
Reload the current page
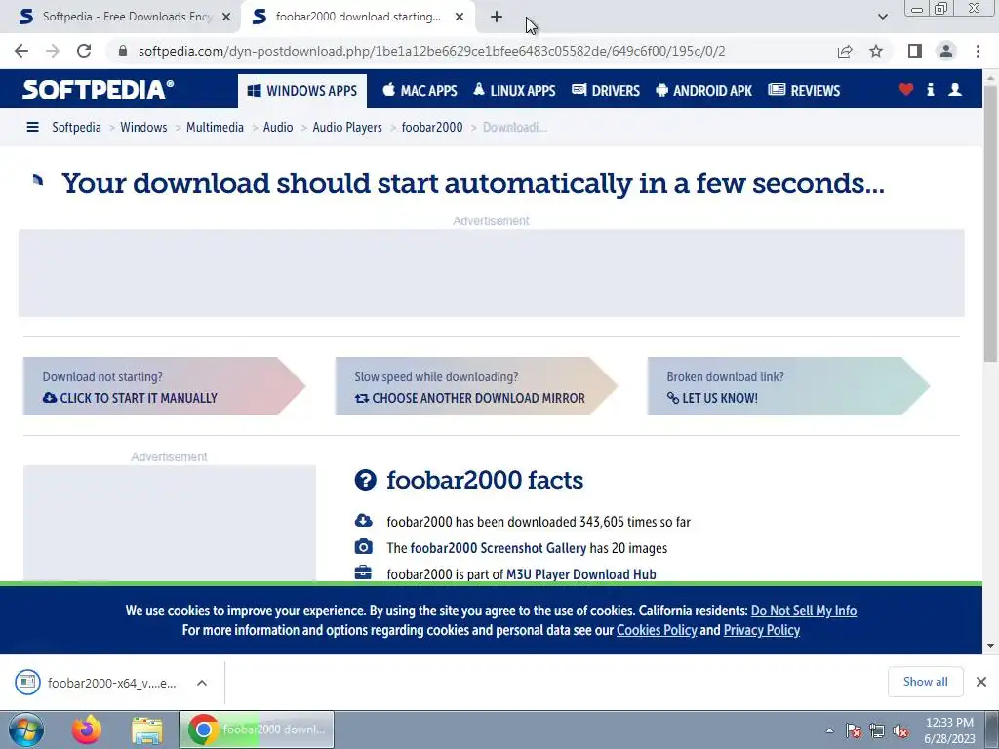pyautogui.click(x=84, y=51)
